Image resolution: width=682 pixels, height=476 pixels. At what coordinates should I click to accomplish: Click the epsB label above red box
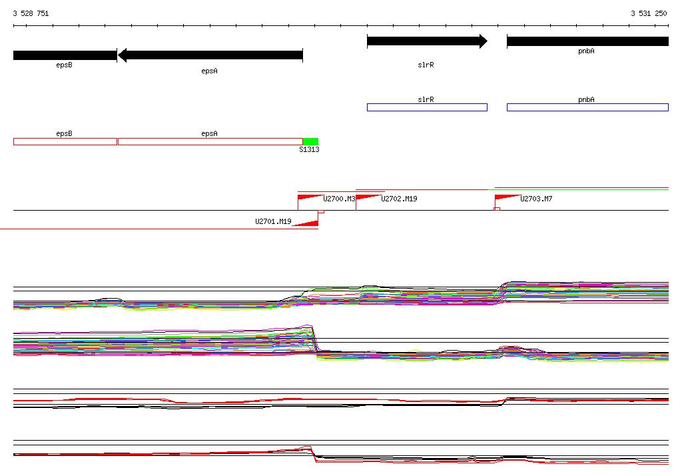pos(65,134)
